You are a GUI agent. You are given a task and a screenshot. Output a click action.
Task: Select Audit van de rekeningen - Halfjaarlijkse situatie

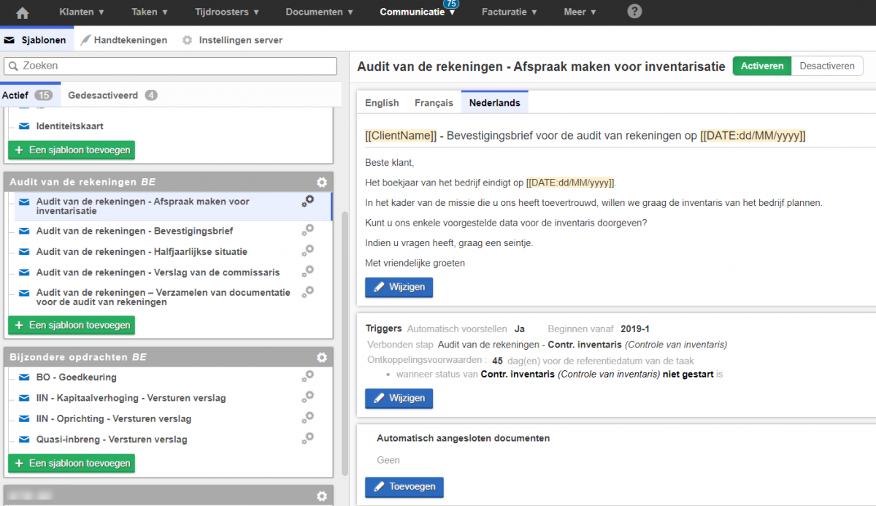coord(142,252)
